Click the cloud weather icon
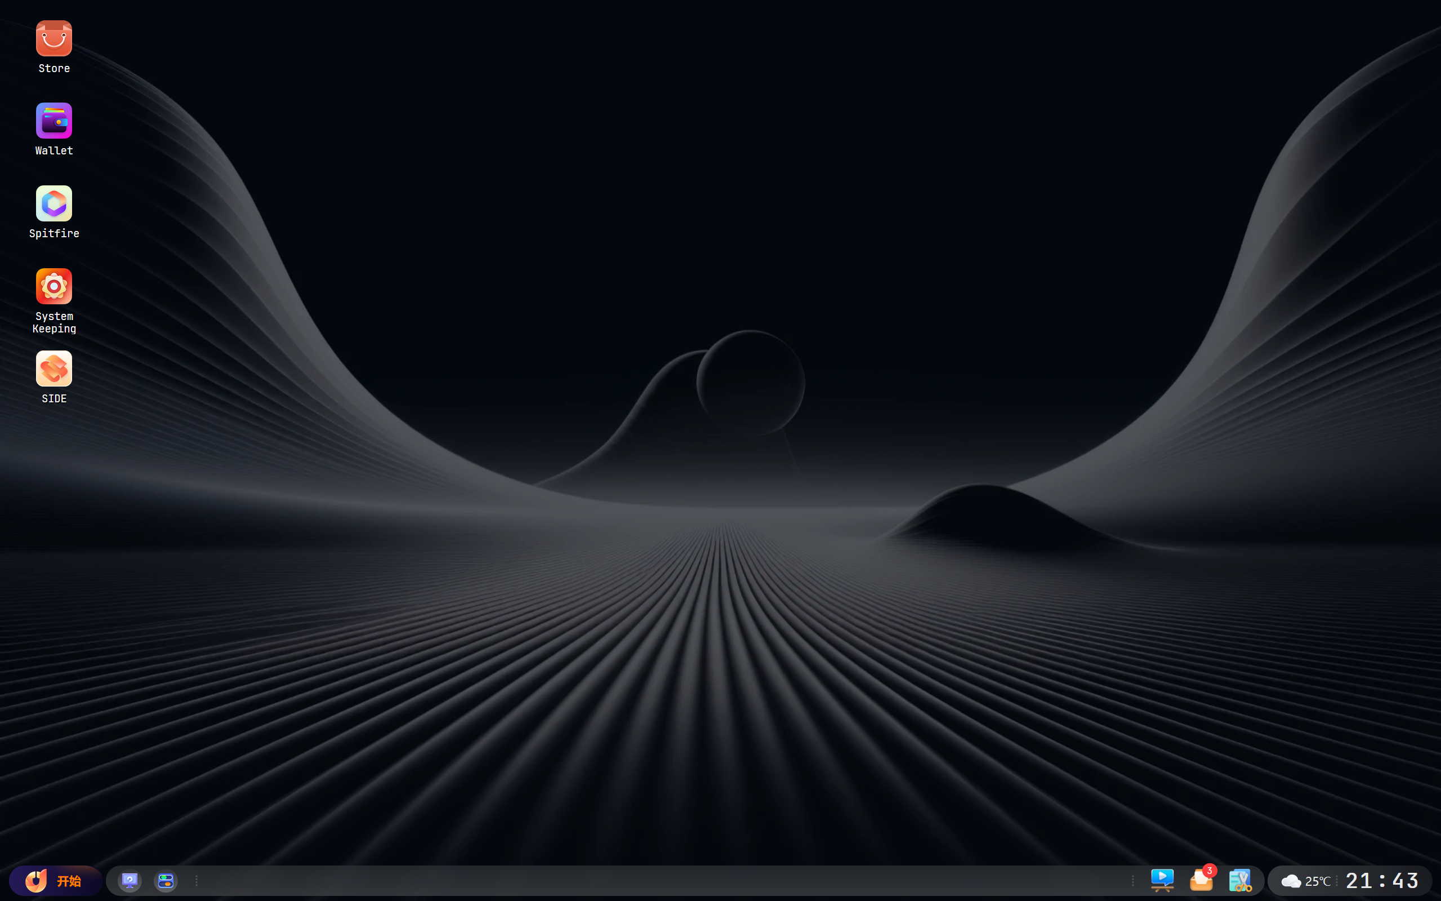This screenshot has width=1441, height=901. pos(1291,881)
